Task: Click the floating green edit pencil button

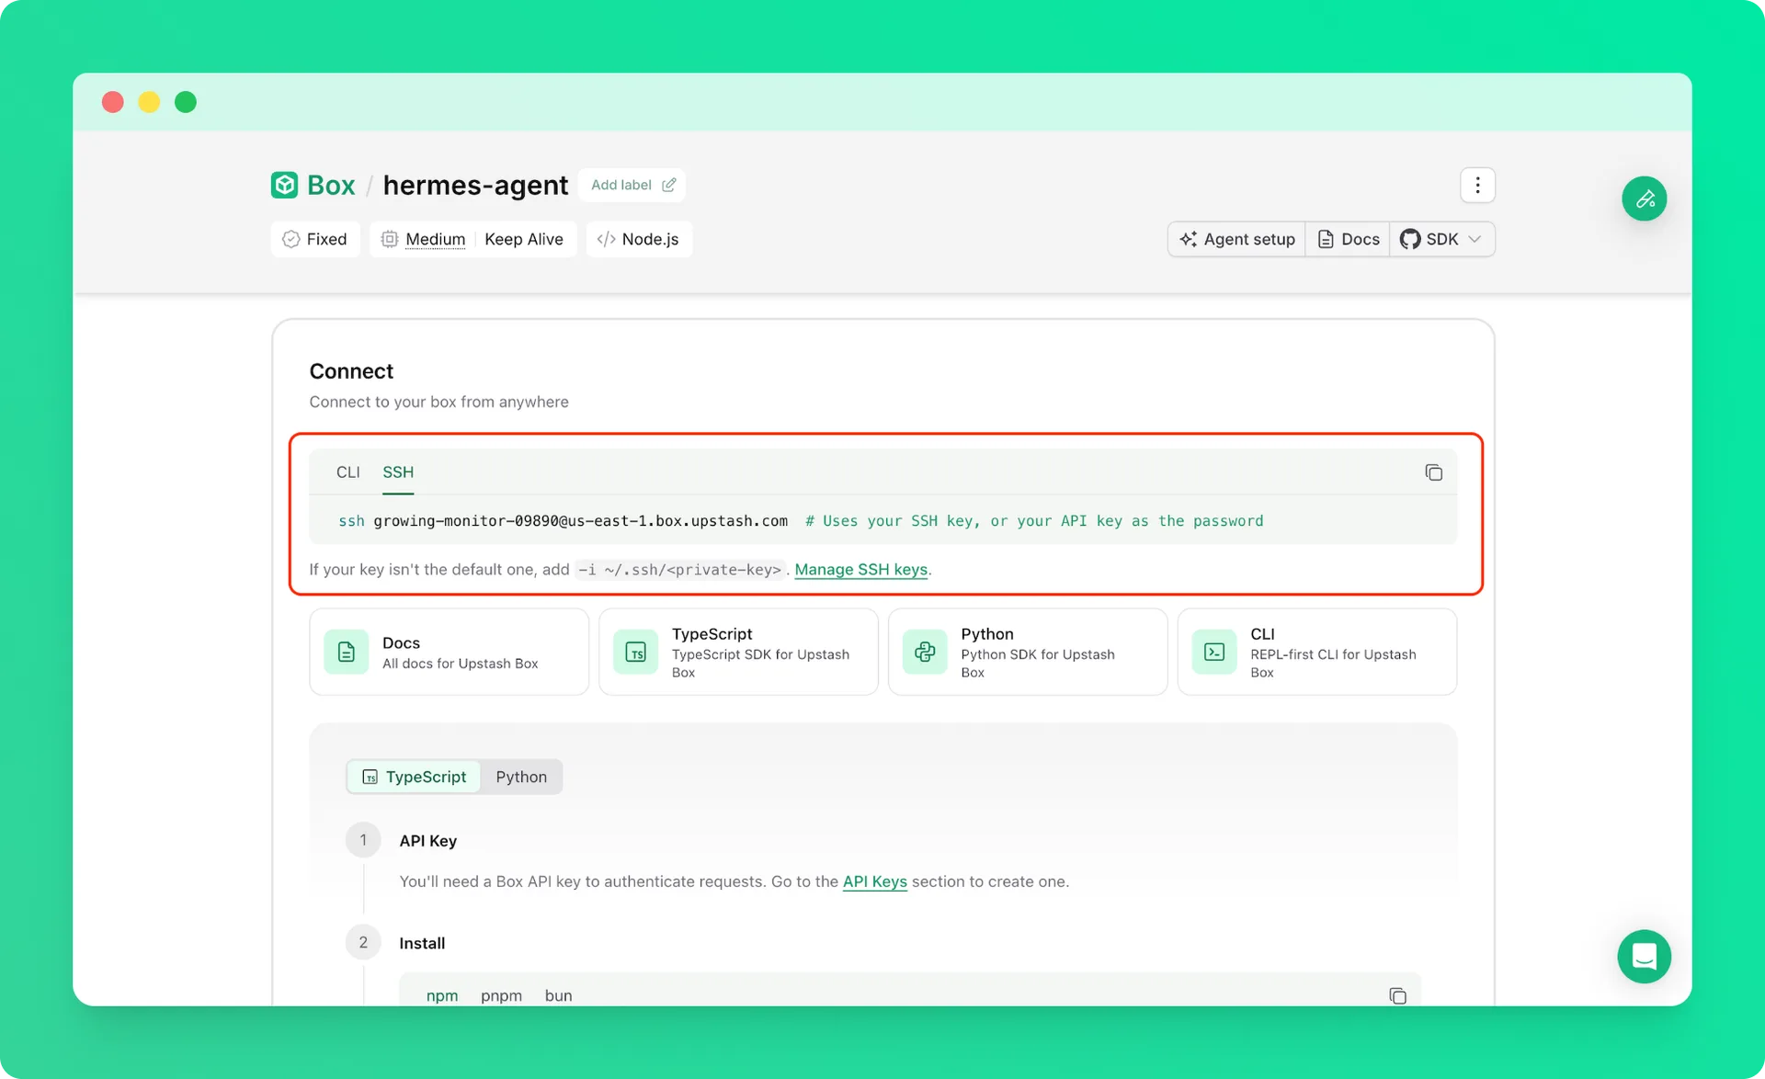Action: click(x=1644, y=199)
